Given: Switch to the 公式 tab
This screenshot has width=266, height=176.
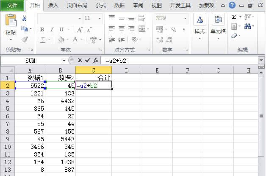Looking at the screenshot, I should [x=101, y=6].
